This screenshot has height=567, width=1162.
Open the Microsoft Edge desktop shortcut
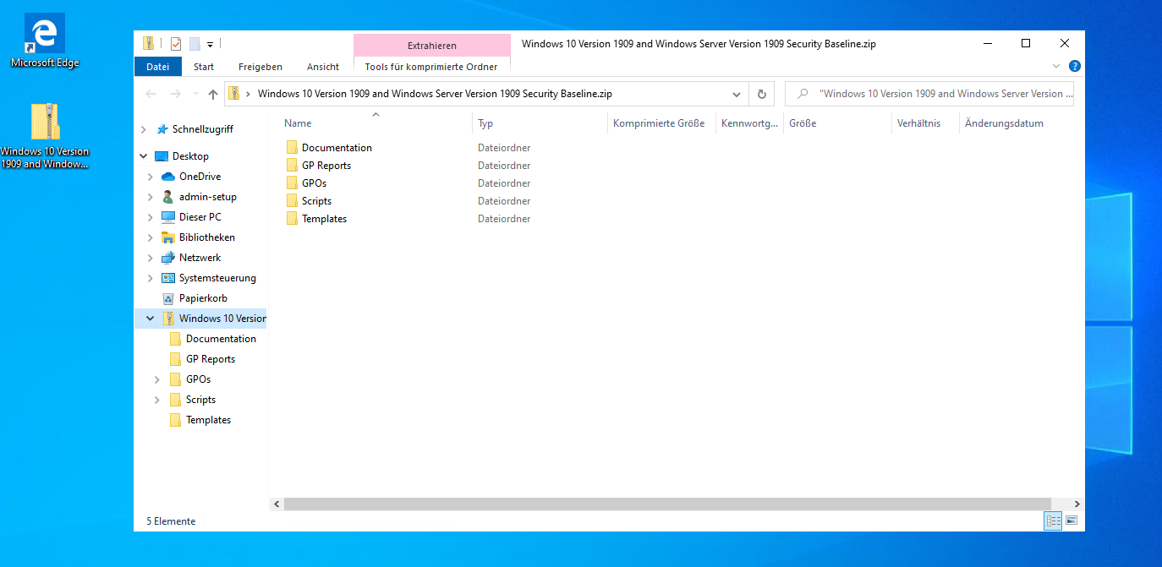(x=44, y=41)
